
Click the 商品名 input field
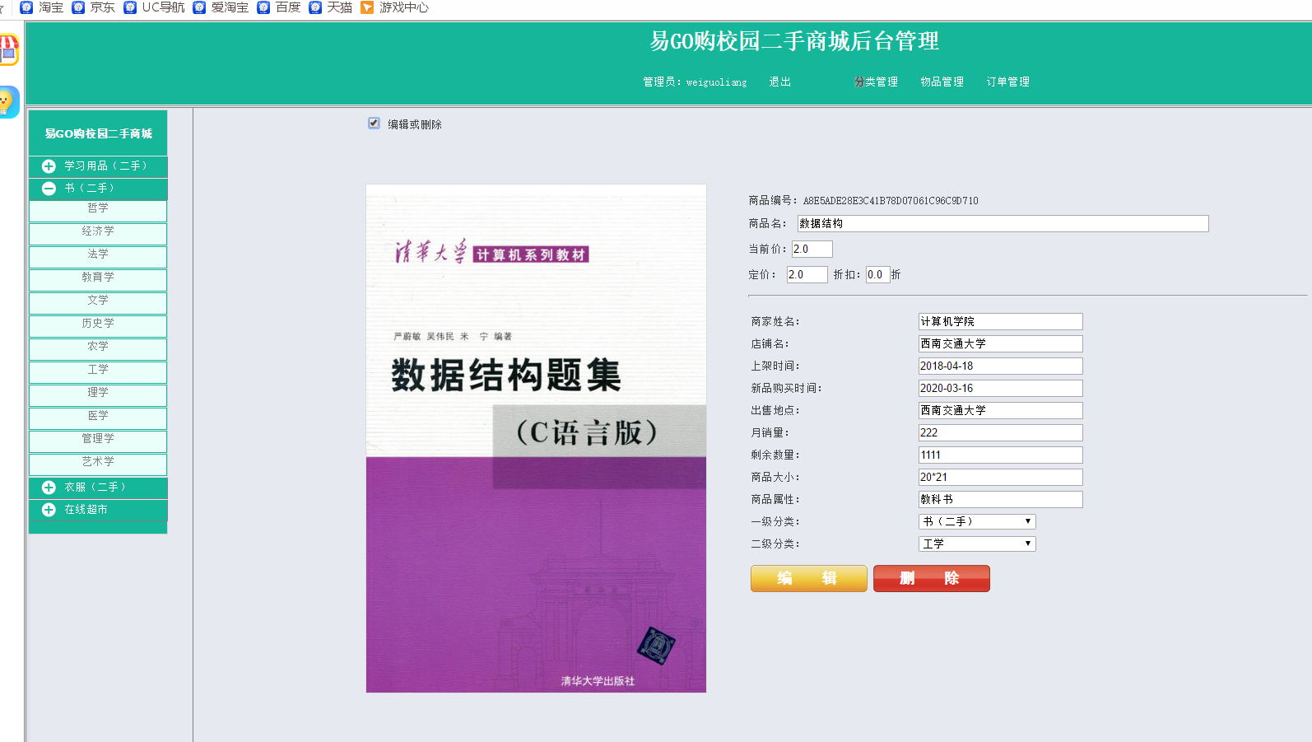[1002, 223]
